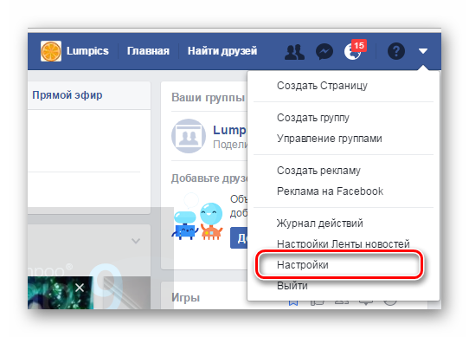Choose Создать рекламу menu entry
The image size is (469, 337).
pos(318,171)
